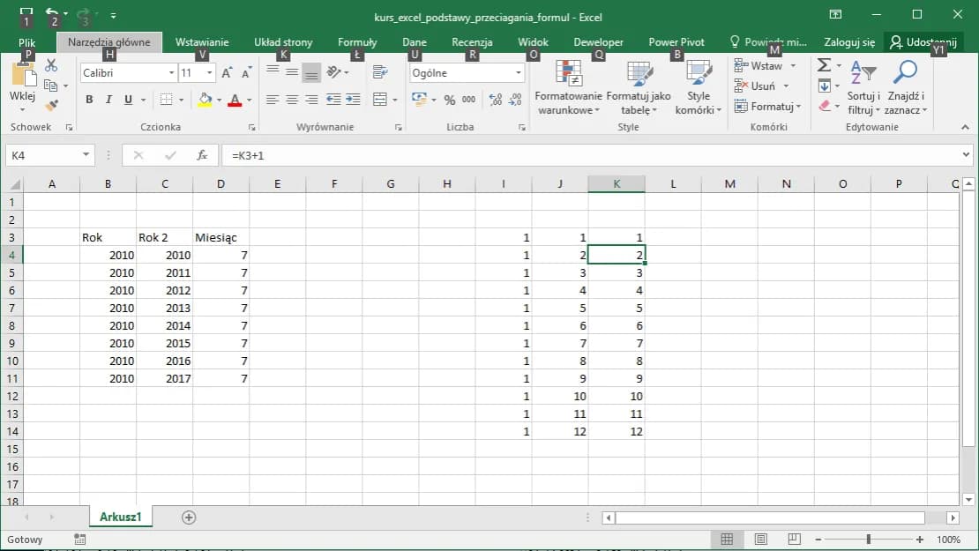The image size is (979, 551).
Task: Select cell containing 2017 in Rok 2 column
Action: pyautogui.click(x=164, y=378)
